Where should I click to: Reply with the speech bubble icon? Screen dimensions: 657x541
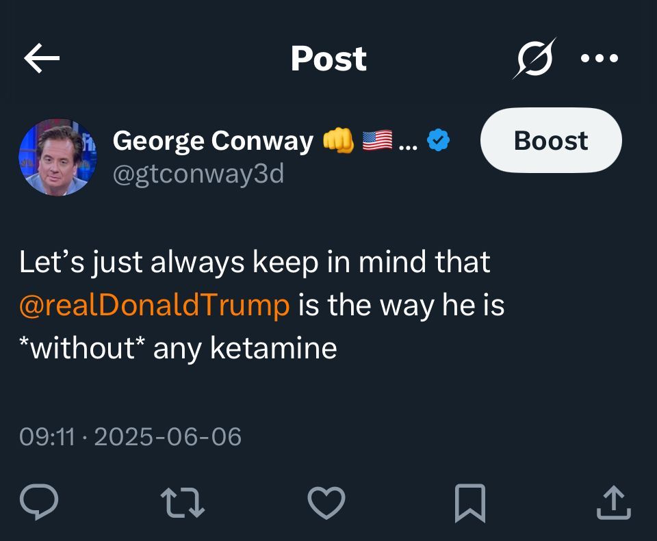(x=39, y=502)
